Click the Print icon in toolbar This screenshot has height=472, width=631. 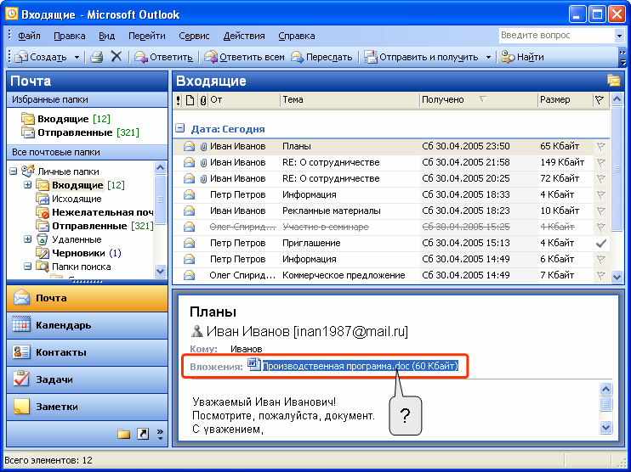click(x=96, y=57)
